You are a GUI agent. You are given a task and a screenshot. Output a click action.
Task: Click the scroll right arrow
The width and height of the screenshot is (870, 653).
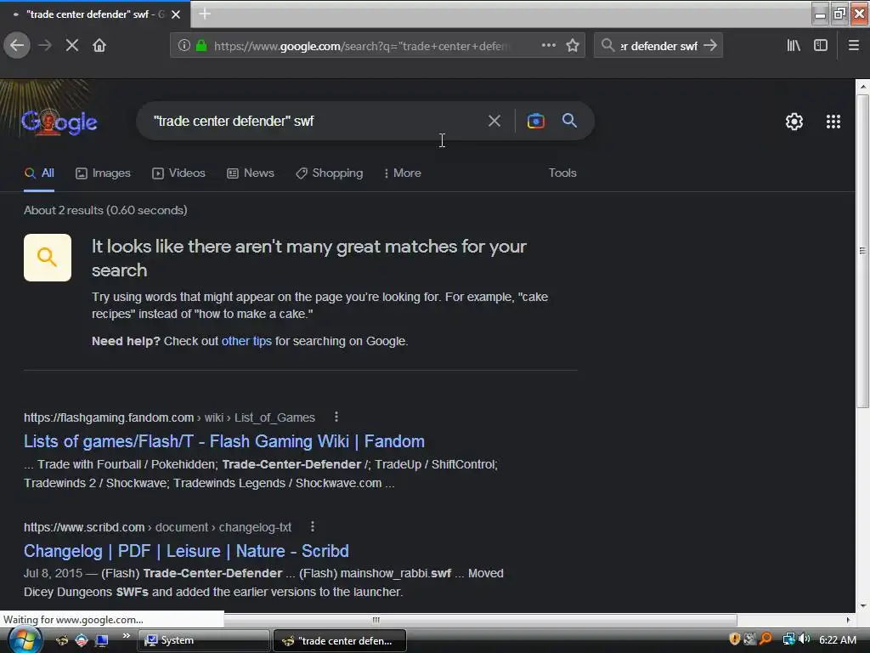coord(848,620)
